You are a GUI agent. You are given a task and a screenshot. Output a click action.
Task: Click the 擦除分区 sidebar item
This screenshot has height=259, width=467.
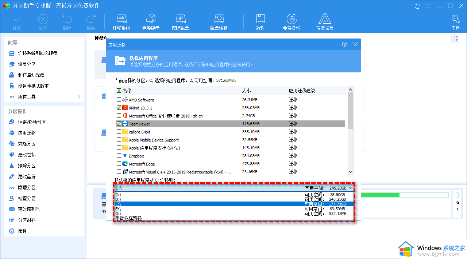click(x=27, y=166)
